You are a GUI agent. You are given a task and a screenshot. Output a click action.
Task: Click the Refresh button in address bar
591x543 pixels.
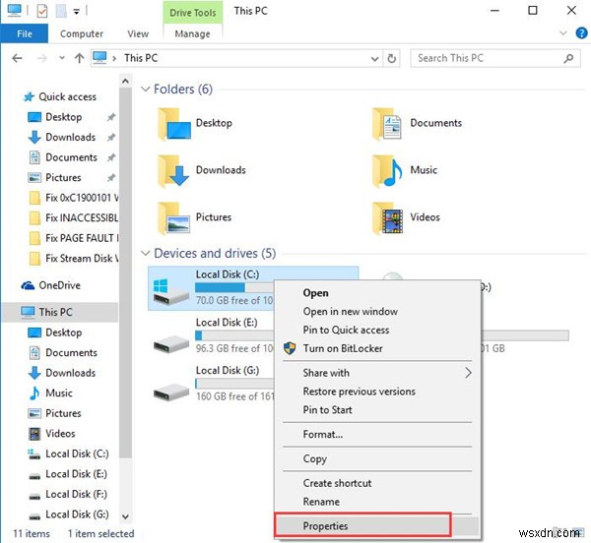tap(392, 59)
